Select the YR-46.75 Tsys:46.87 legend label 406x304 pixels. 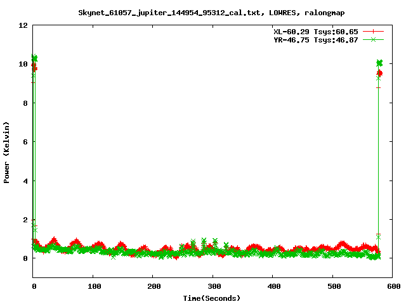pyautogui.click(x=314, y=39)
